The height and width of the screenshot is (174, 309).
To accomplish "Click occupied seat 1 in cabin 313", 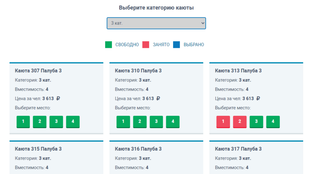I will coord(223,122).
